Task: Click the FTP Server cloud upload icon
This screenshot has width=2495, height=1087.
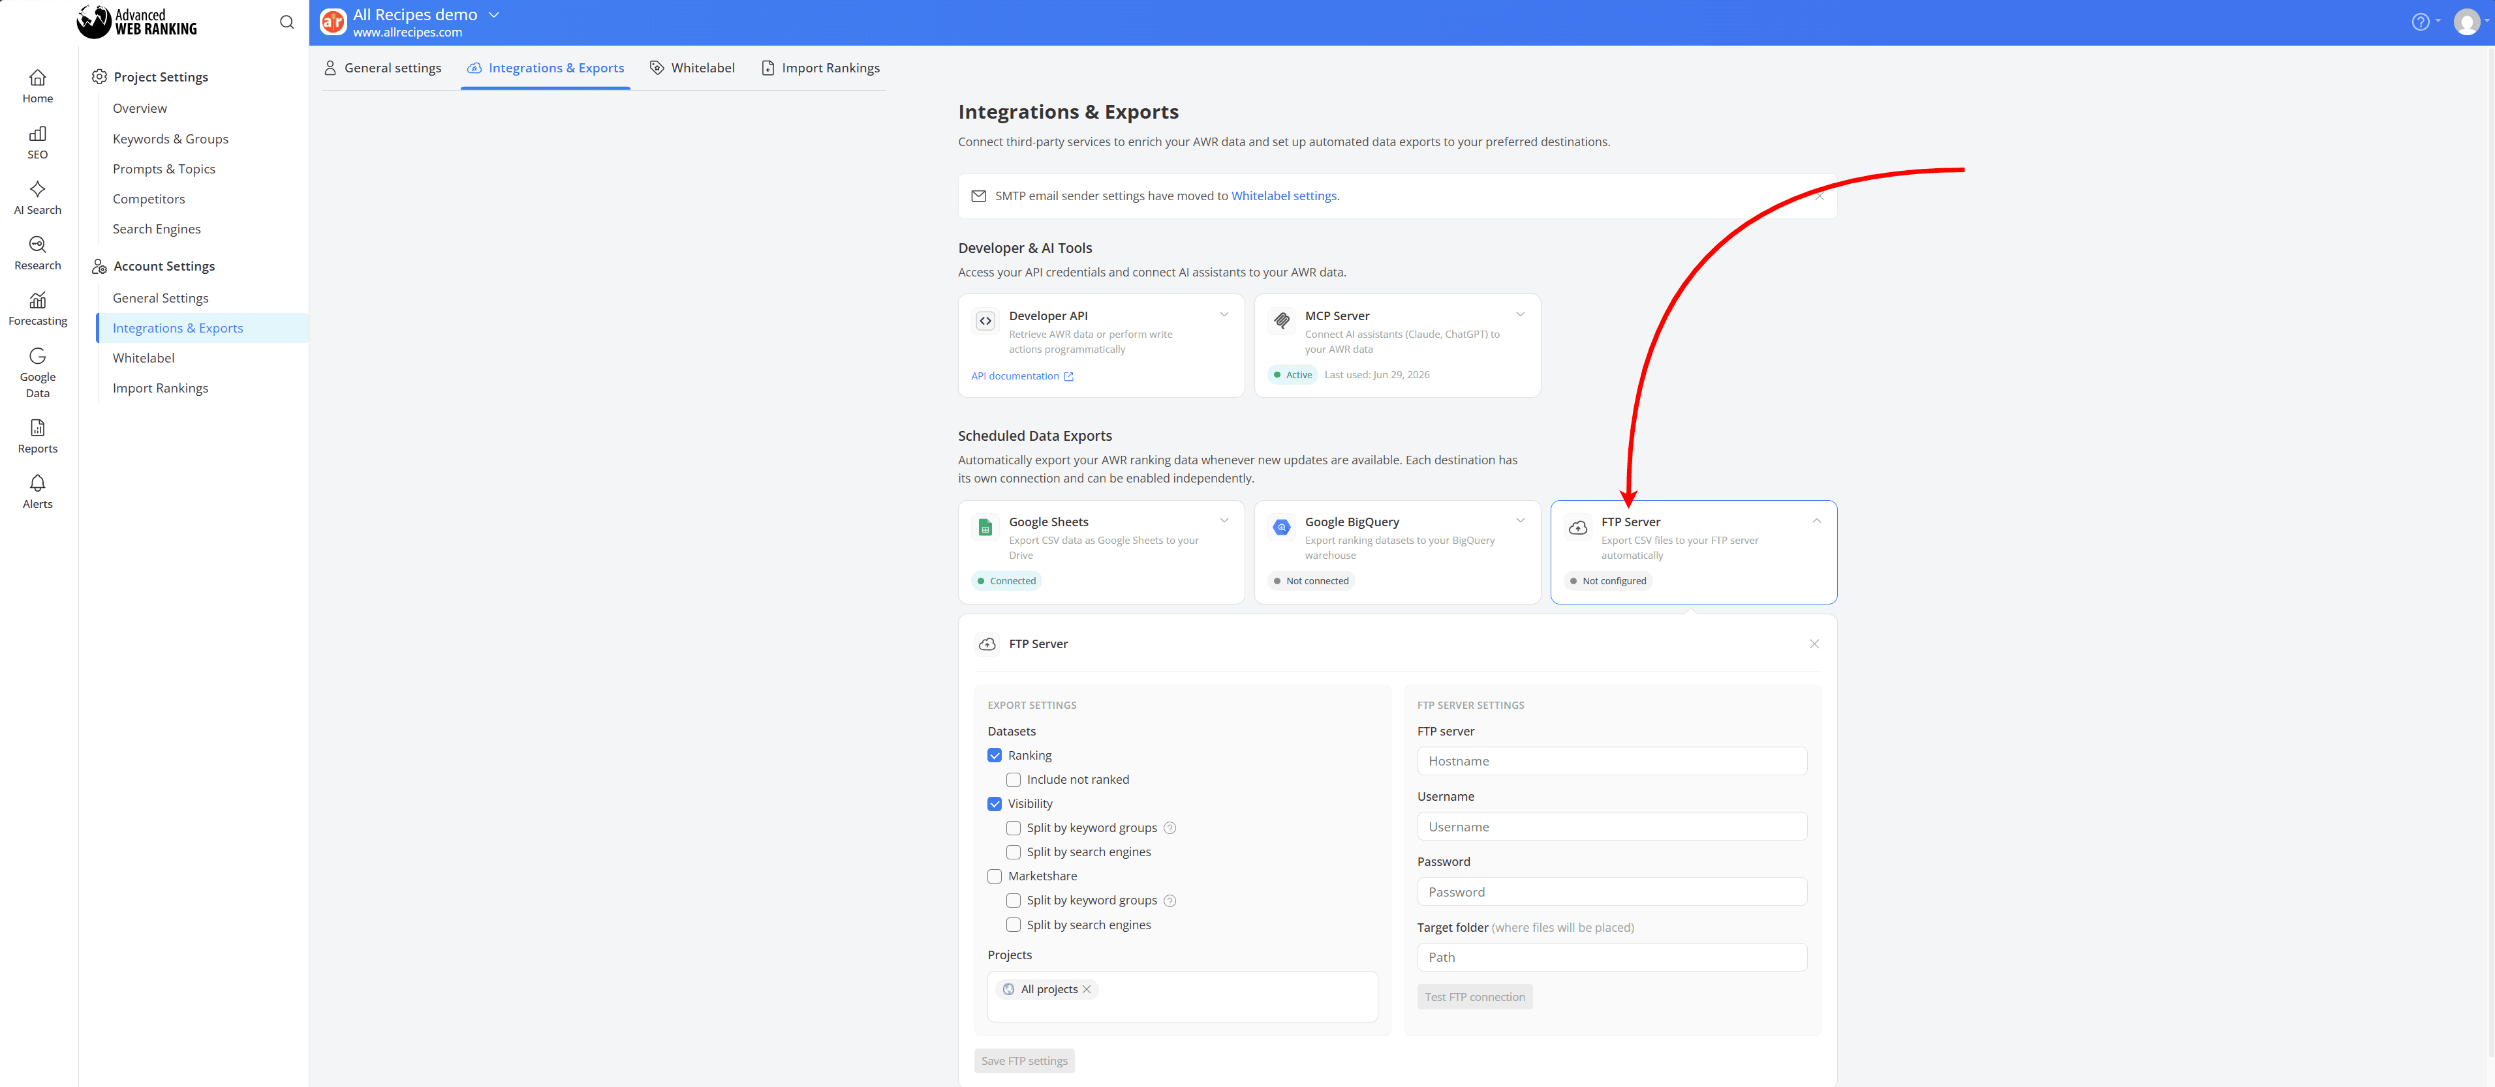Action: pyautogui.click(x=1578, y=528)
